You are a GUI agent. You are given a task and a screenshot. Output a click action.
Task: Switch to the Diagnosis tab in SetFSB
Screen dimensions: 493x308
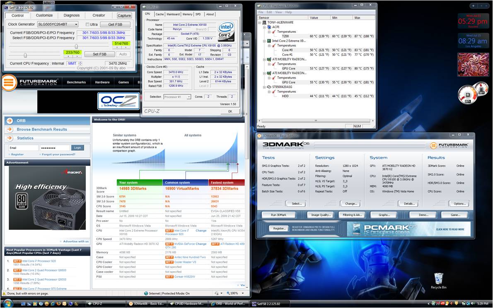[x=71, y=15]
